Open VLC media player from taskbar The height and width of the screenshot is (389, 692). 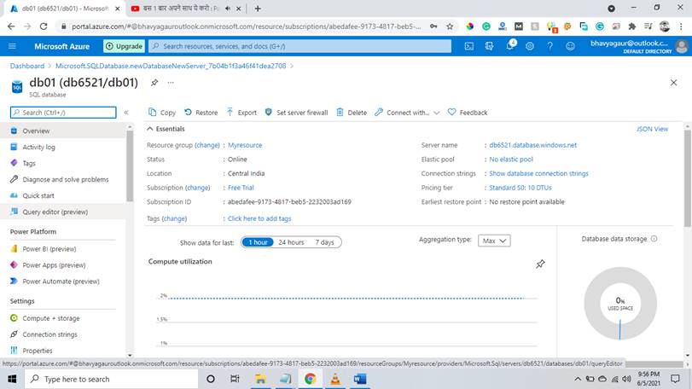[x=335, y=379]
